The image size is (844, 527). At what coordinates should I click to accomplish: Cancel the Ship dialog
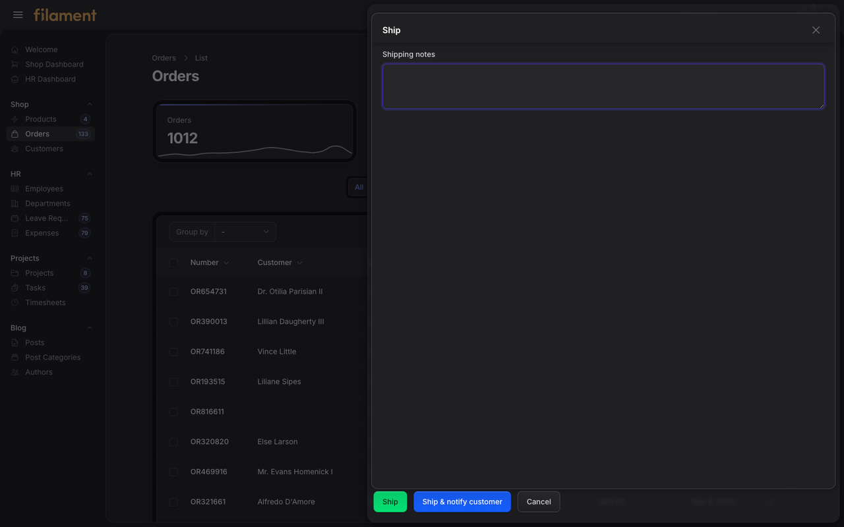[x=539, y=502]
